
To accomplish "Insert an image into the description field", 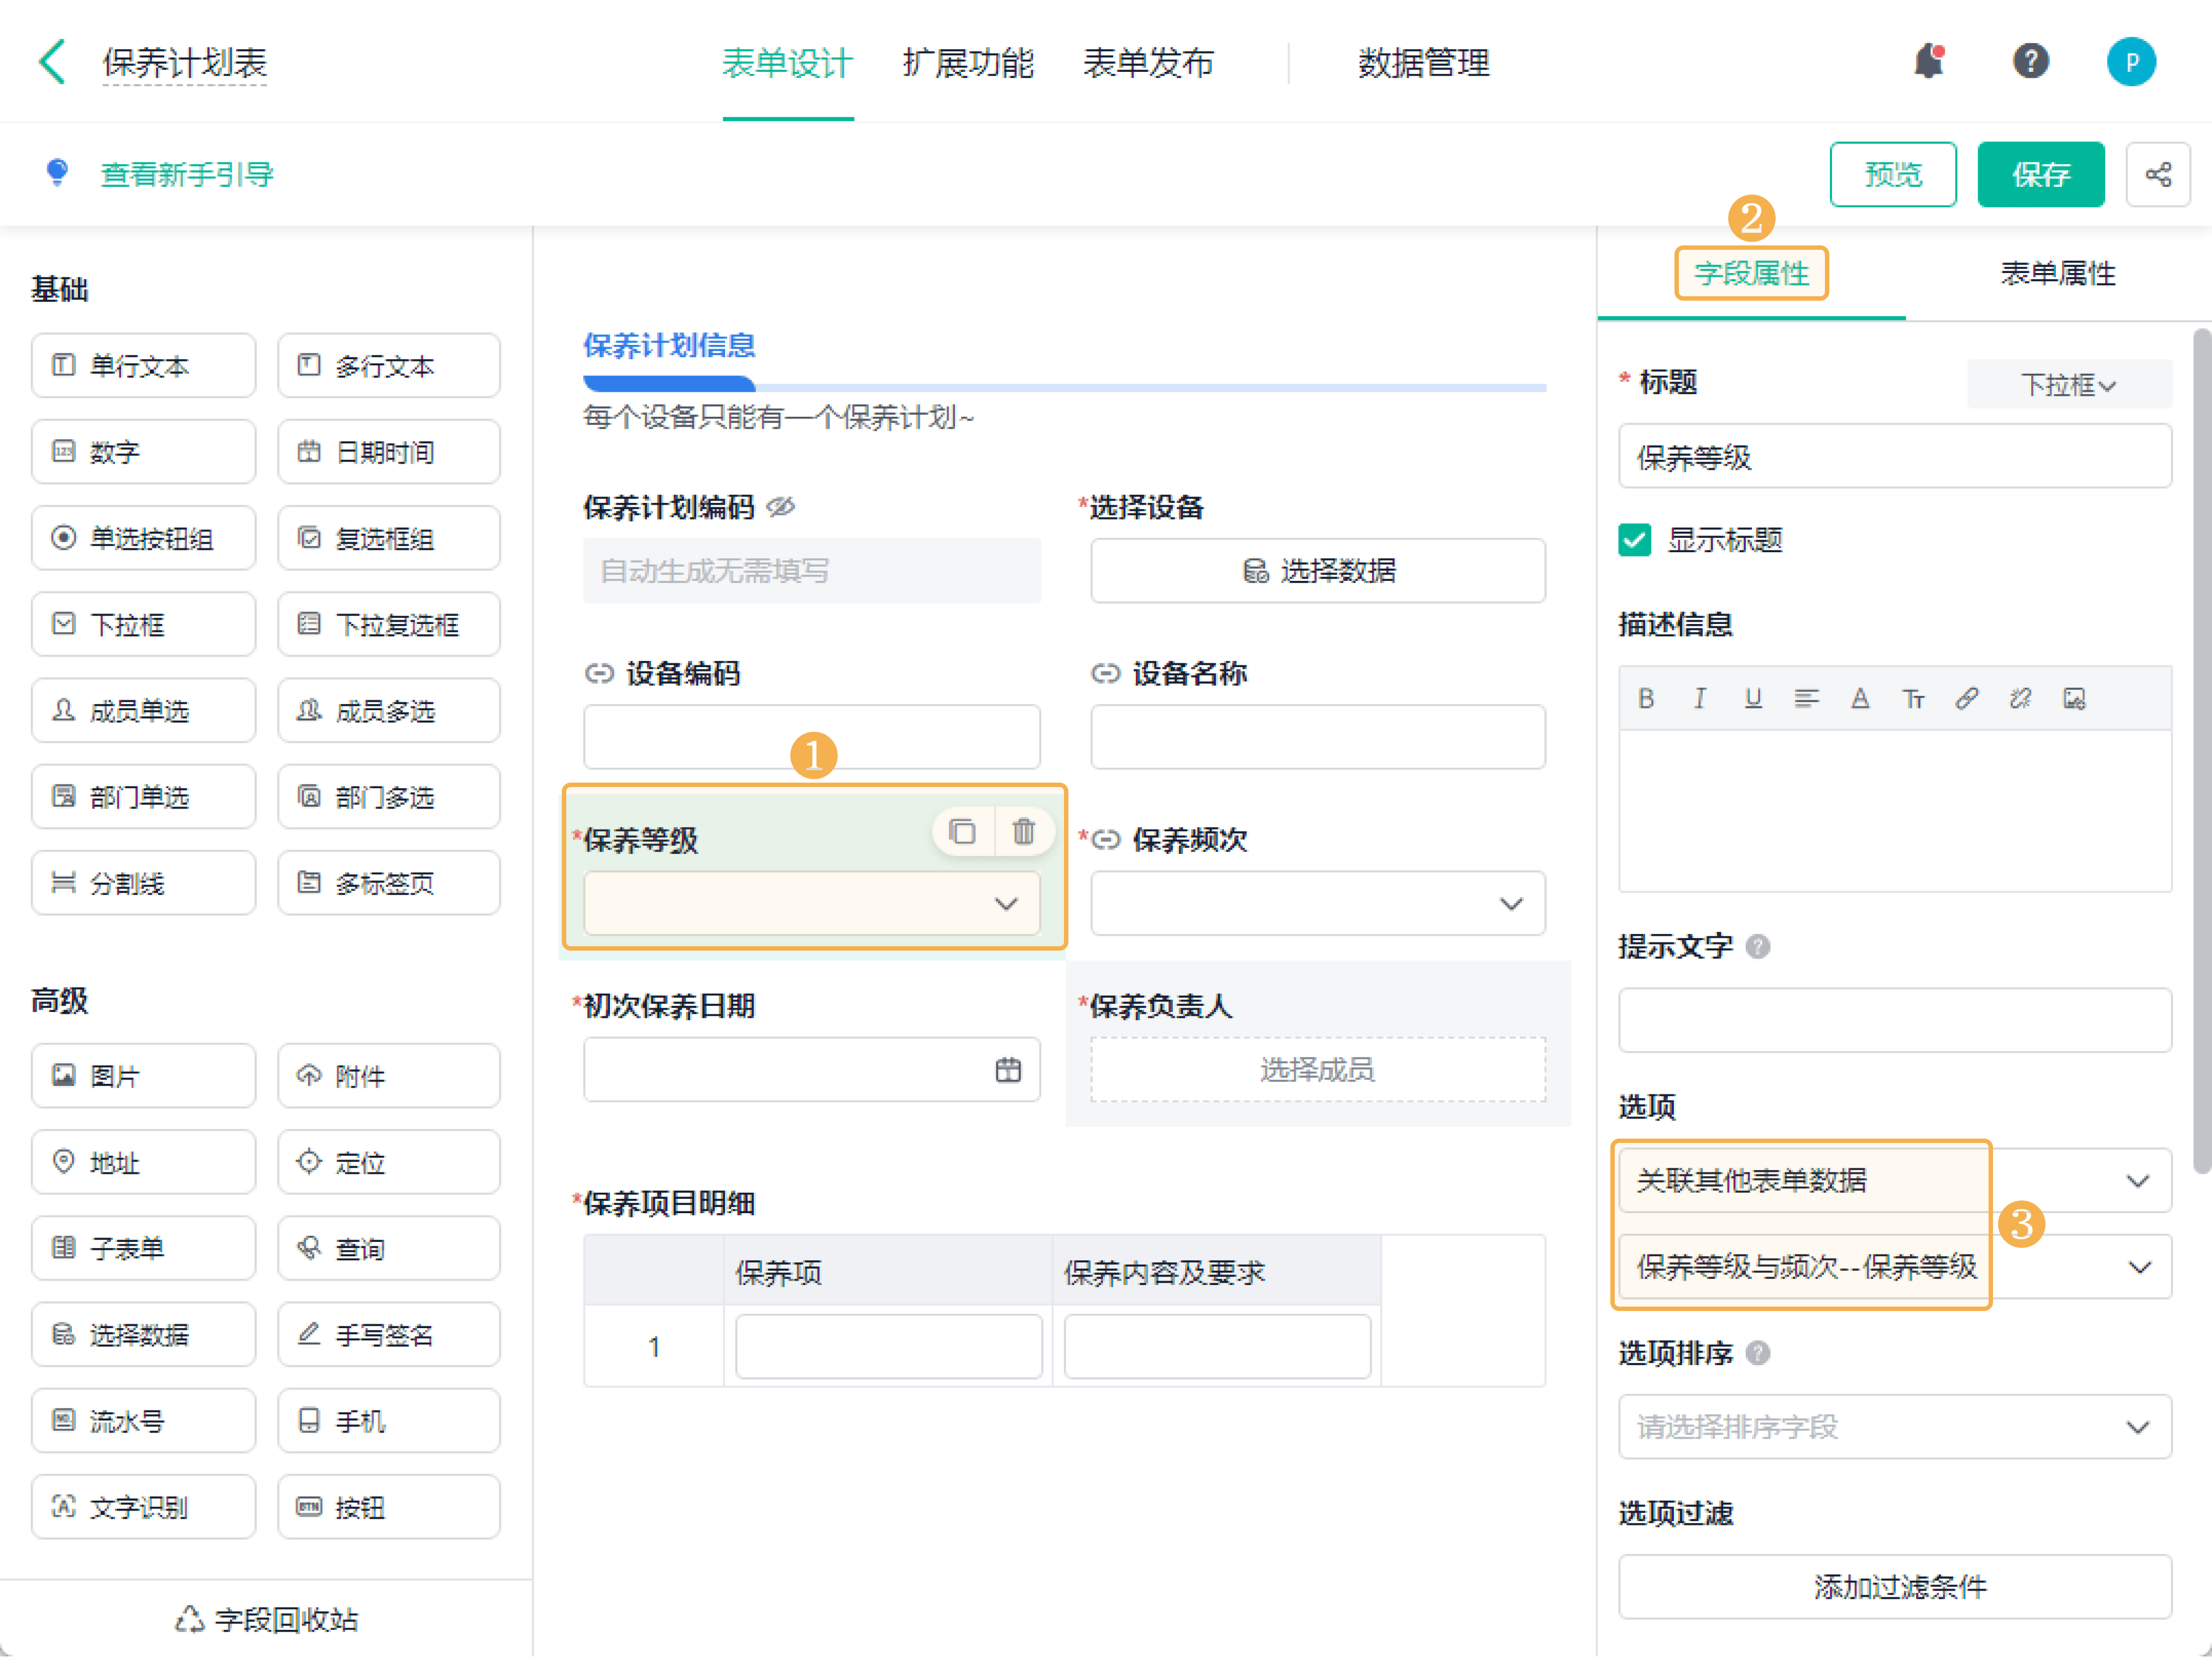I will point(2073,698).
